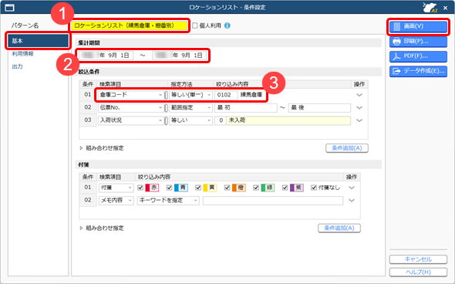Screen dimensions: 455x284
Task: Open operation chevron for condition 01 倉庫コード
Action: pyautogui.click(x=359, y=95)
